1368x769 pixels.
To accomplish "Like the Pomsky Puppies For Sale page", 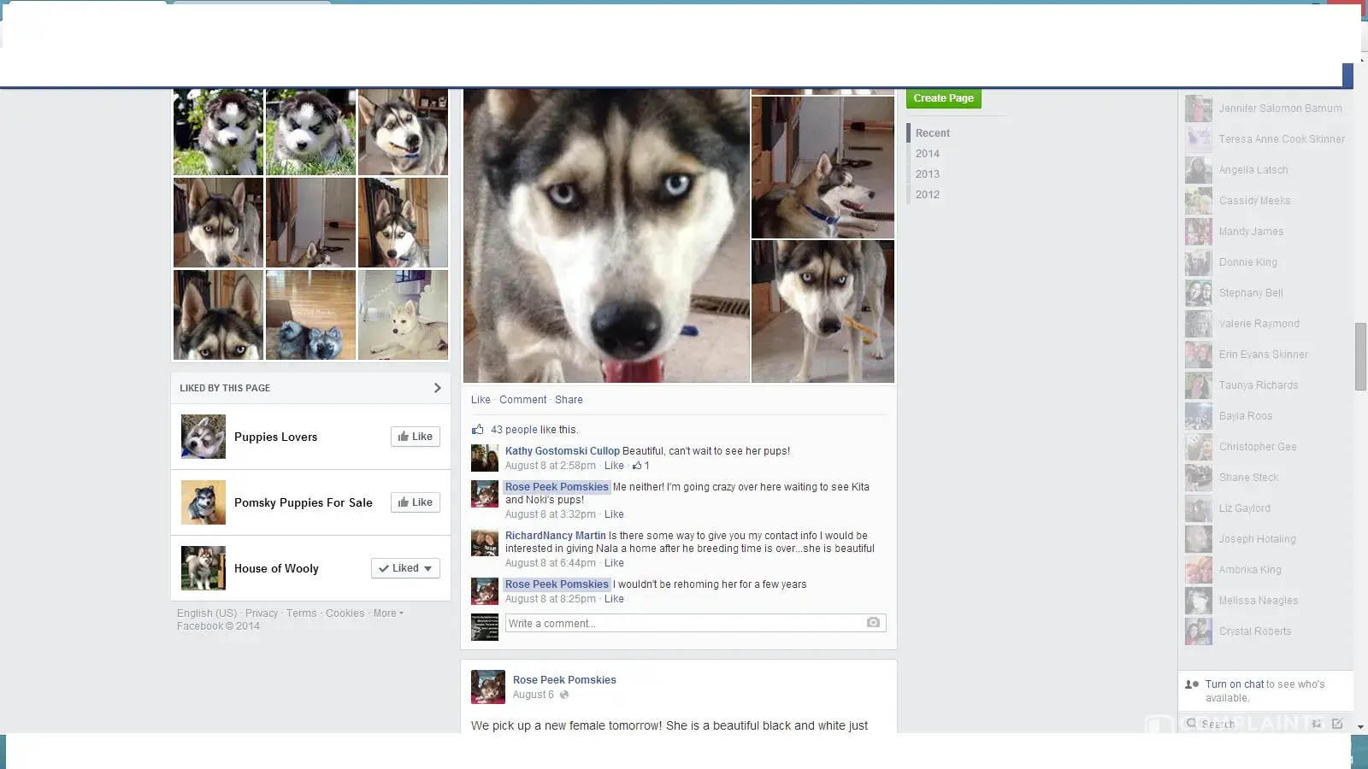I will point(416,502).
